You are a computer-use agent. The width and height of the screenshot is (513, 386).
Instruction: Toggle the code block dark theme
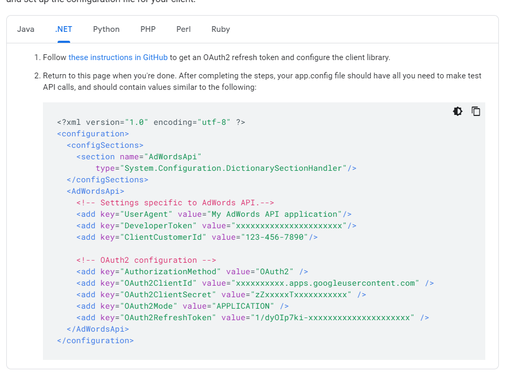pos(458,111)
